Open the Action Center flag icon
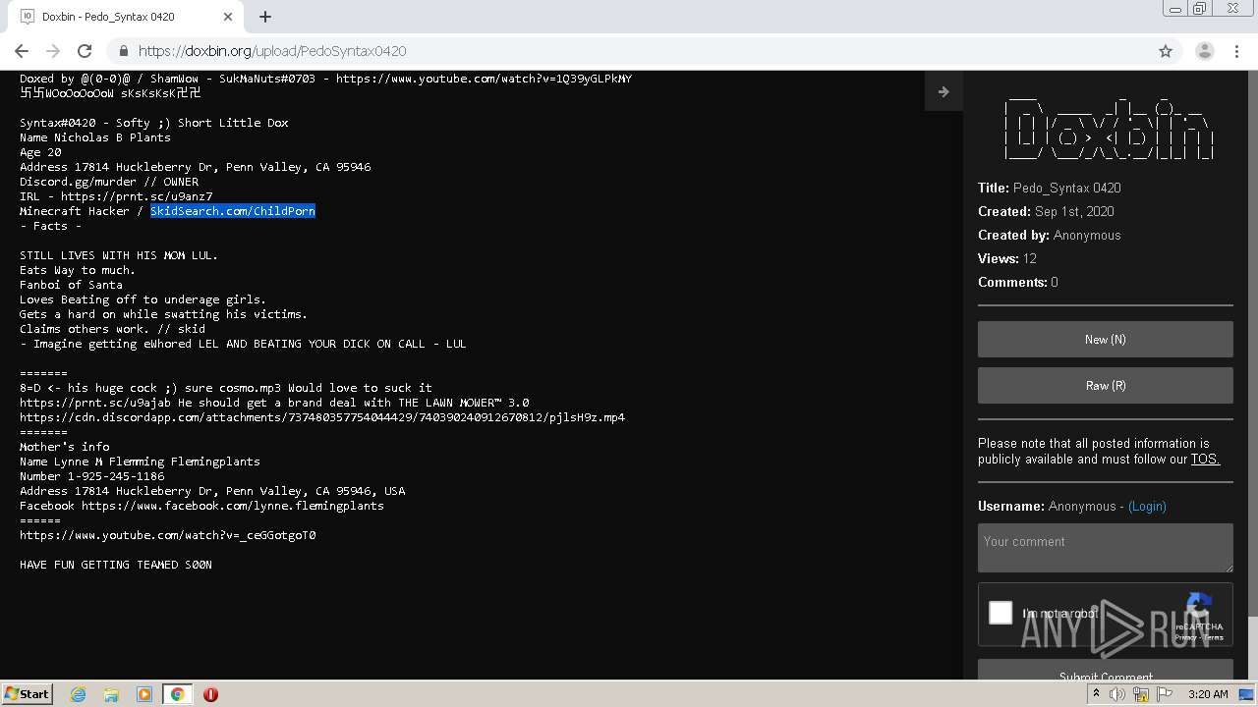Viewport: 1258px width, 707px height. 1165,694
